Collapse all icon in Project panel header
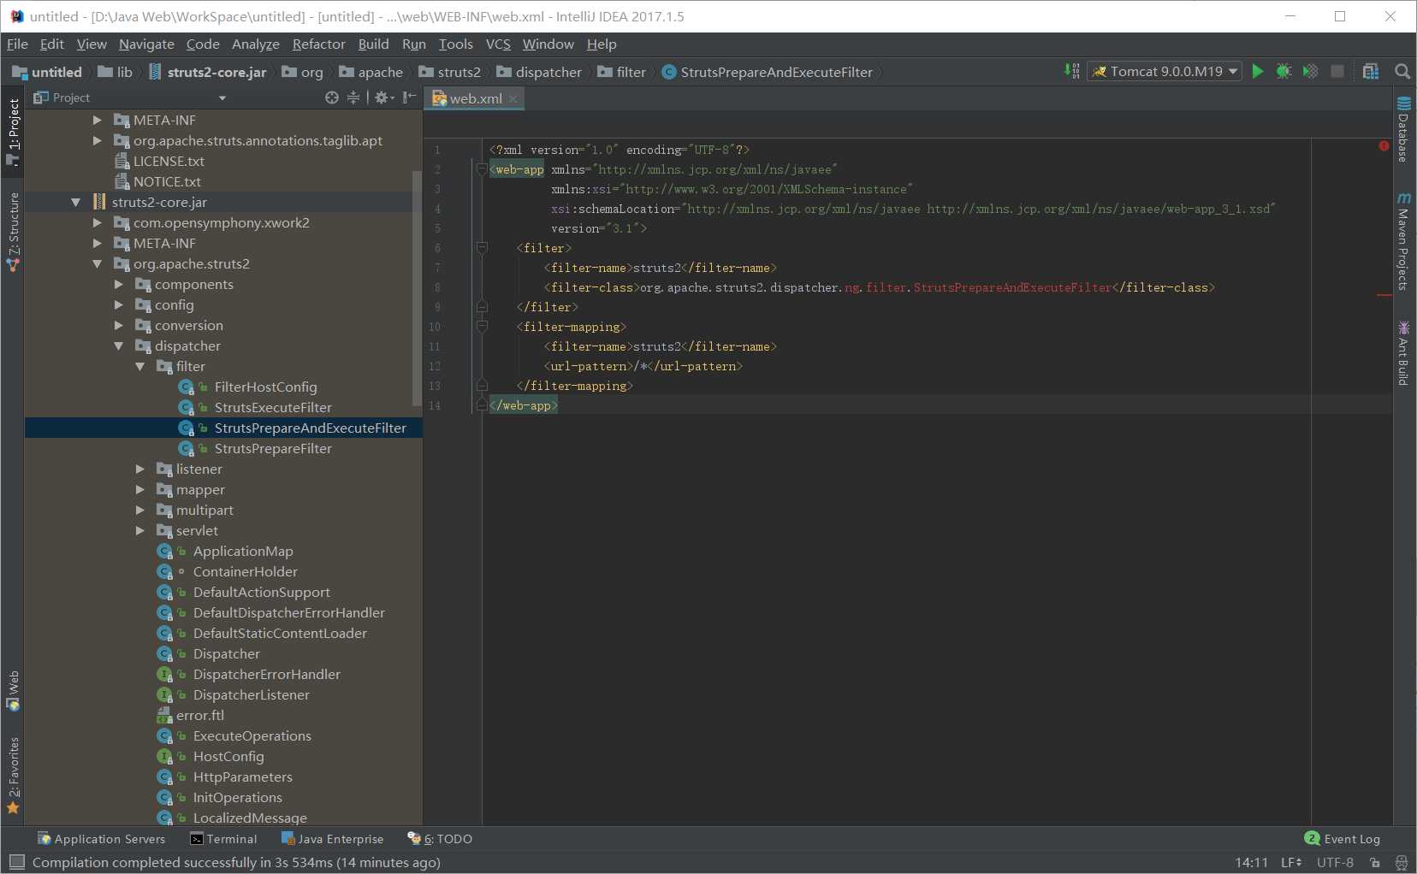1417x874 pixels. [x=353, y=97]
